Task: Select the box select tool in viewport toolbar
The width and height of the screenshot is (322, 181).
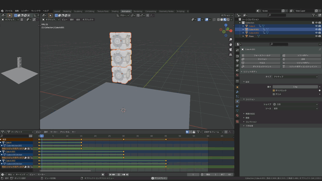Action: [x=56, y=15]
